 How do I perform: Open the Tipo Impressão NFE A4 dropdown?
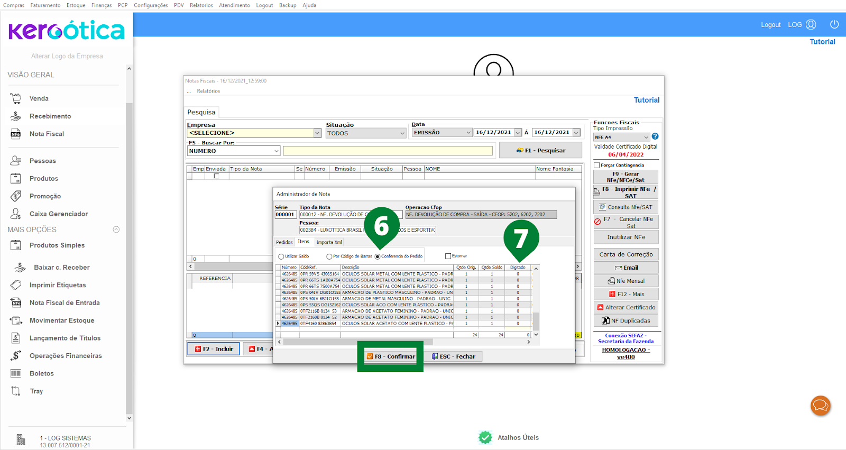646,137
